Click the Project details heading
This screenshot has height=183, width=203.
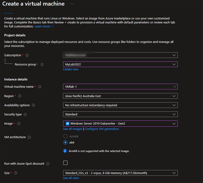point(15,35)
